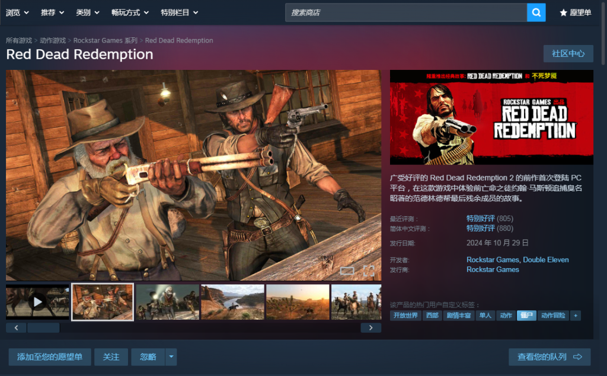Click the 社区中心 button
This screenshot has height=376, width=607.
(568, 54)
